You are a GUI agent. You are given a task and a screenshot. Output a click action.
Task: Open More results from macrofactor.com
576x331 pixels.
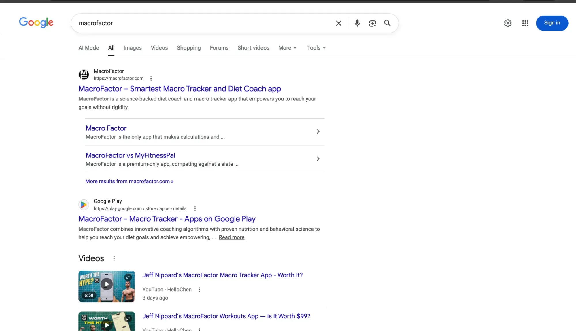pyautogui.click(x=129, y=181)
